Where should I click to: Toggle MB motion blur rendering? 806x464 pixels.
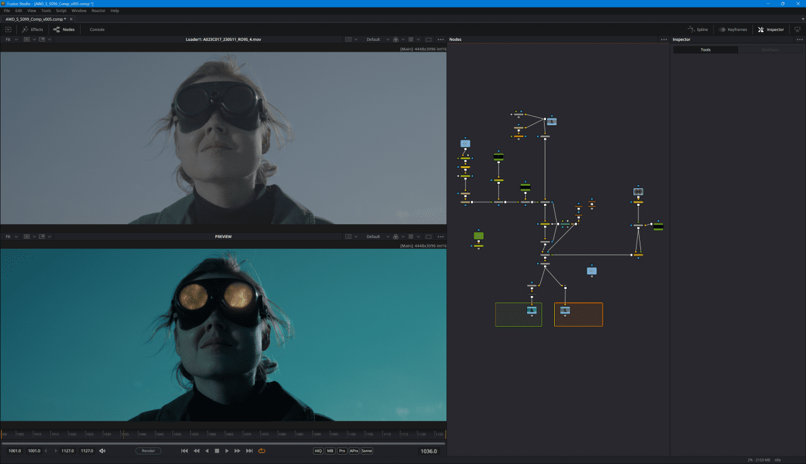tap(329, 450)
